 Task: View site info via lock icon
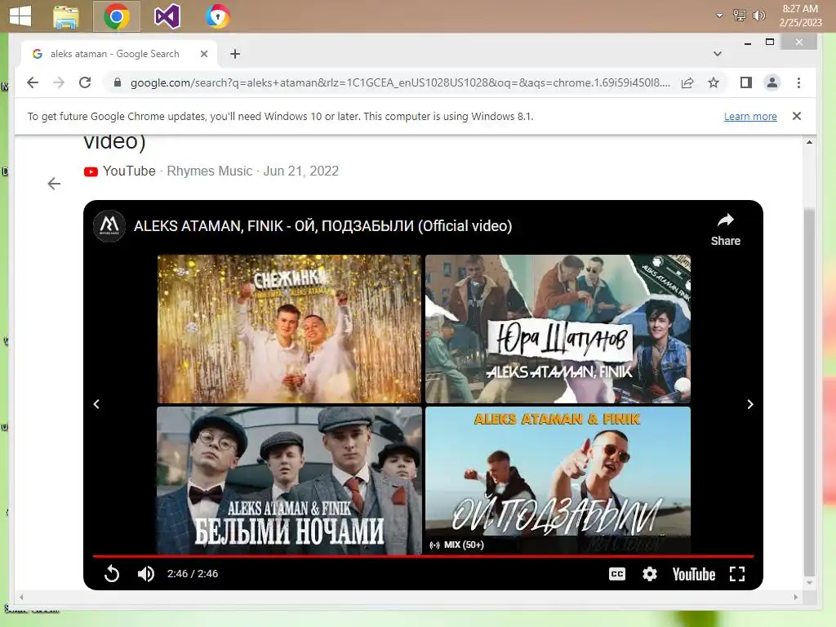pos(118,82)
